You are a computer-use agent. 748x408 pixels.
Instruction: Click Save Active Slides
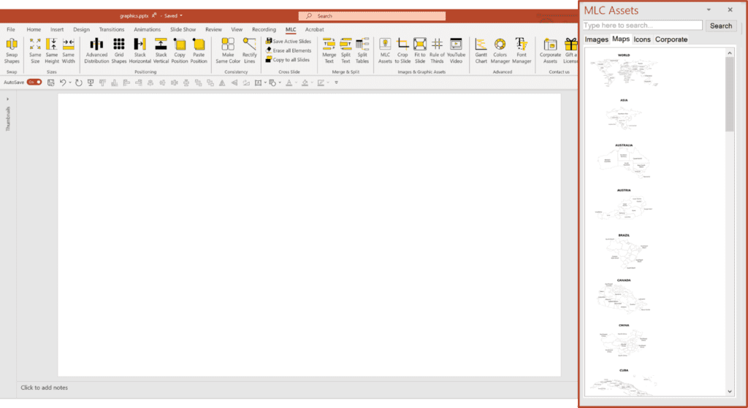(289, 42)
